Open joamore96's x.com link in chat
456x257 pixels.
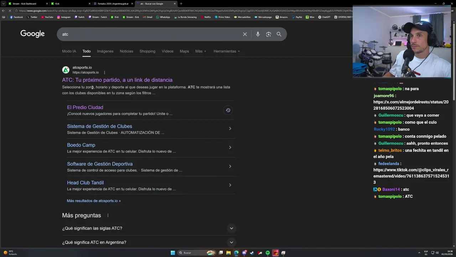pos(411,105)
